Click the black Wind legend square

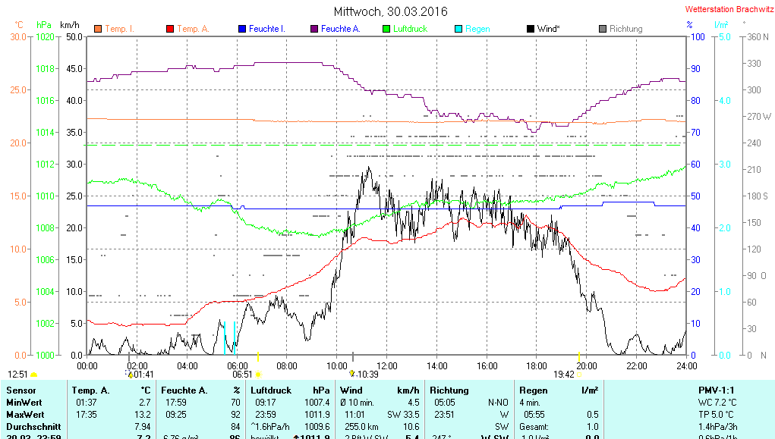530,29
